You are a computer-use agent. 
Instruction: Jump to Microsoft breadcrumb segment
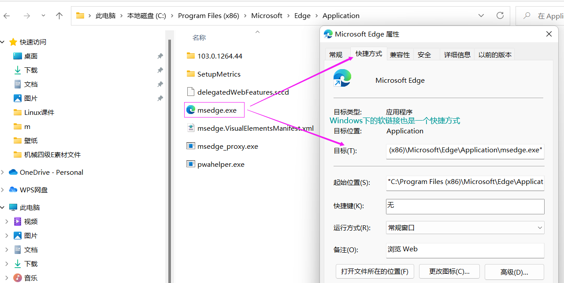(x=267, y=16)
